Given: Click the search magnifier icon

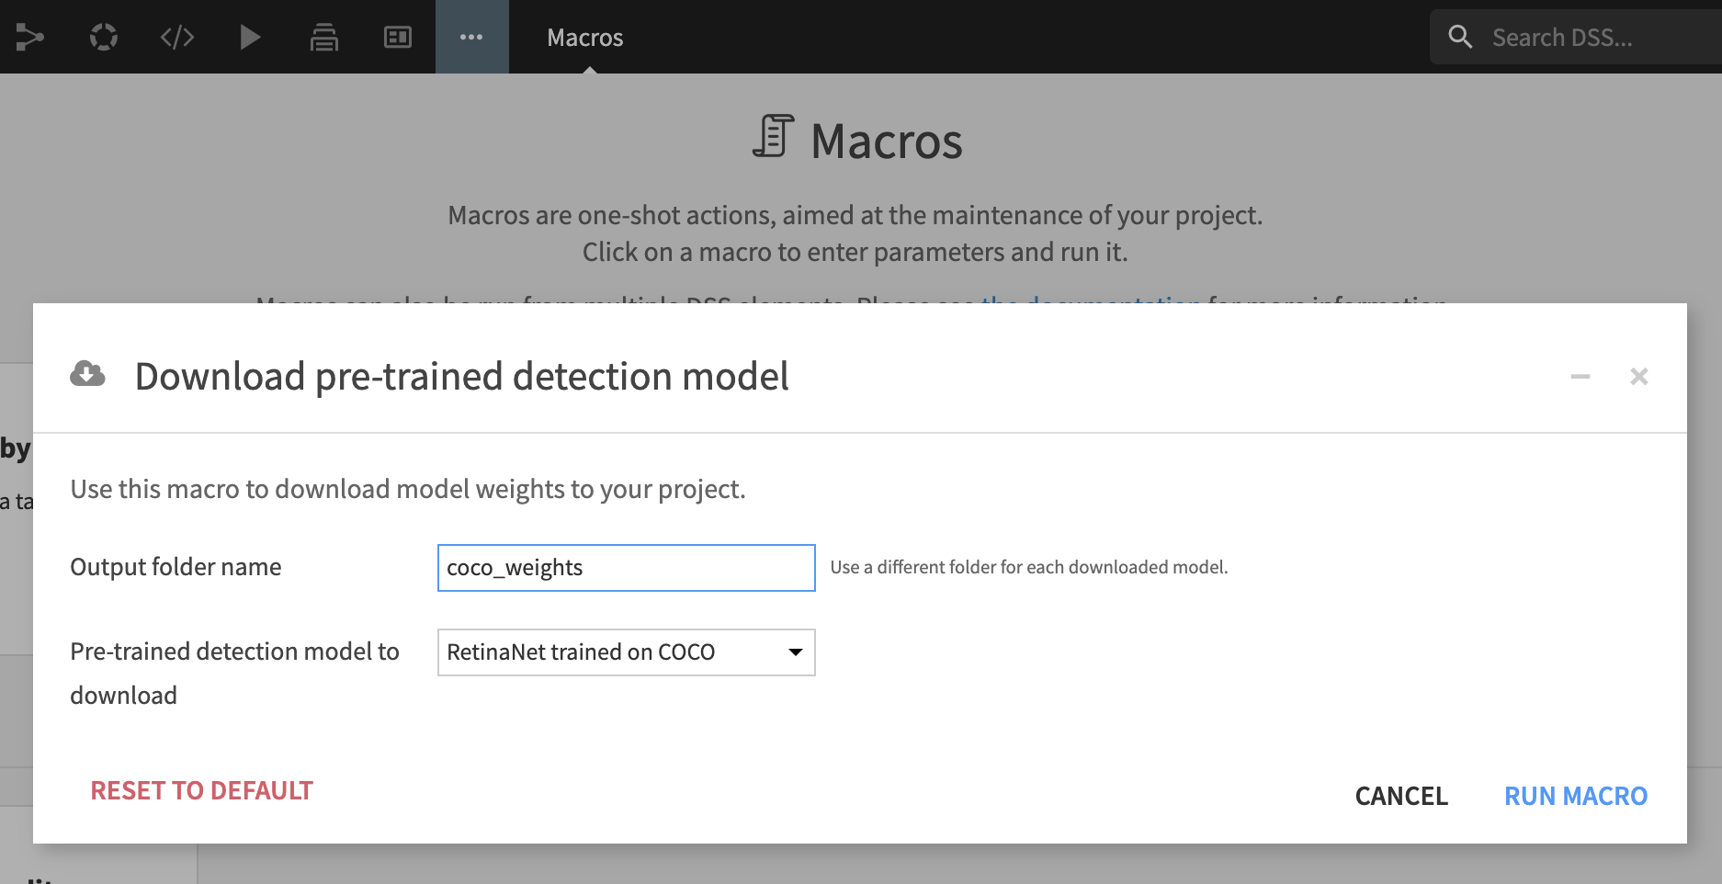Looking at the screenshot, I should coord(1460,37).
